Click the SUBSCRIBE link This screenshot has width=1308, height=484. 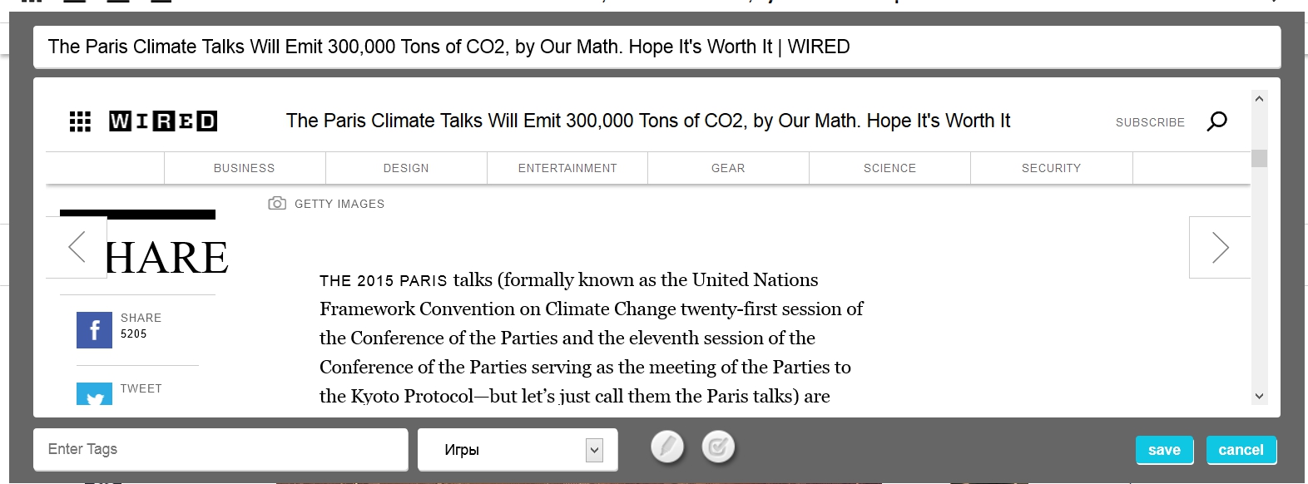click(x=1150, y=122)
